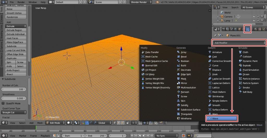Screen dimensions: 267x138
Task: Open the Straight Cut corner type dropdown
Action: (x=14, y=112)
